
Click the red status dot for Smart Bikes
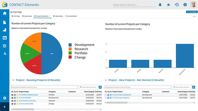(x=12, y=98)
